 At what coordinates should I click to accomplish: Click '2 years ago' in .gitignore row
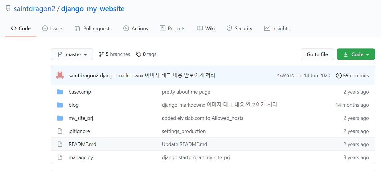[x=356, y=131]
